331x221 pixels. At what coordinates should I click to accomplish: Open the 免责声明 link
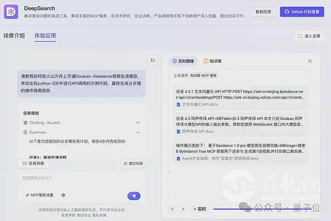(68, 215)
